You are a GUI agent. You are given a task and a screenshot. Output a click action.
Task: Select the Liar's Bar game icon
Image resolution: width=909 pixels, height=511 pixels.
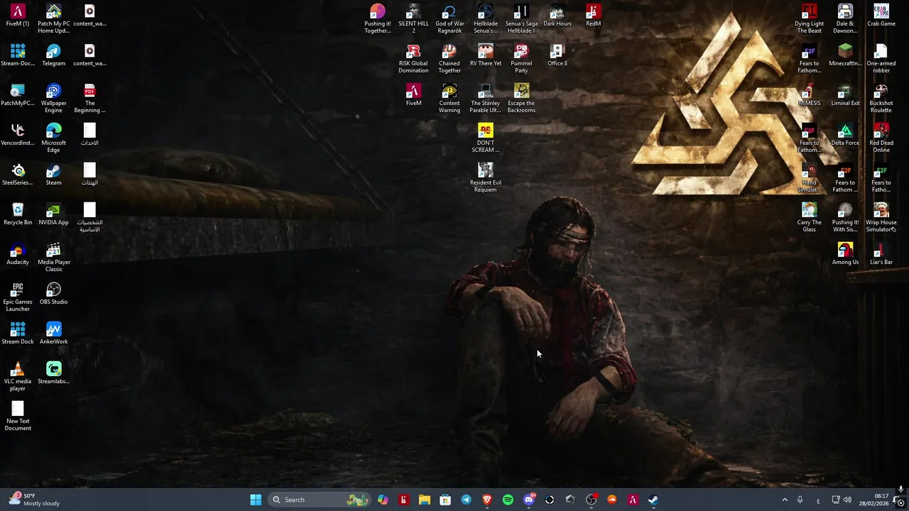[x=881, y=255]
